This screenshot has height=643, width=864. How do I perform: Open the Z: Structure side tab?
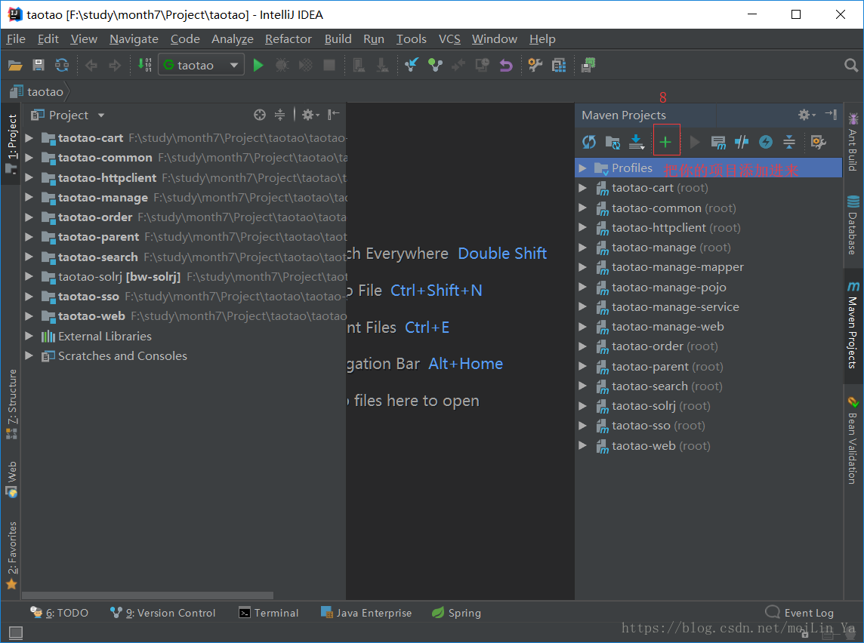(x=11, y=404)
